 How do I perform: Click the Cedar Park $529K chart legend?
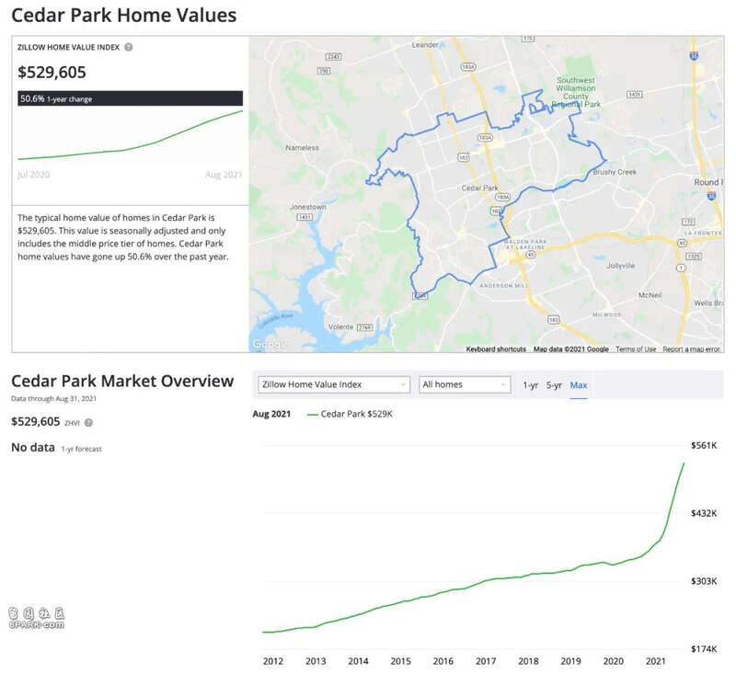[350, 414]
